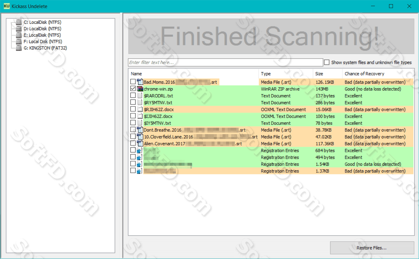419x259 pixels.
Task: Click the registry icon of the 494 bytes entry
Action: pos(140,157)
